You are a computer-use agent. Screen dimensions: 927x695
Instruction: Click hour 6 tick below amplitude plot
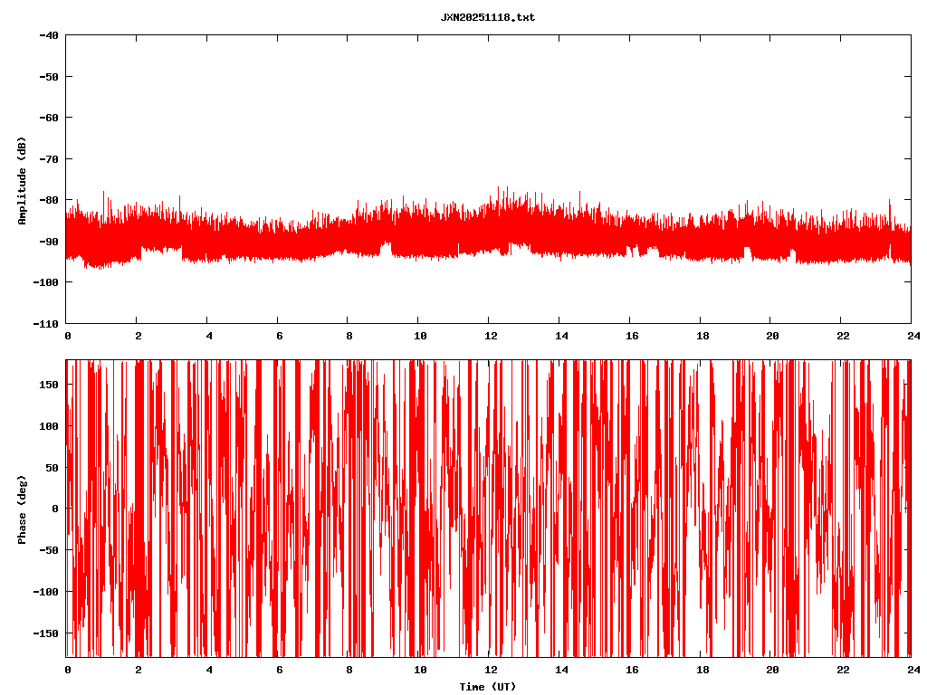[279, 336]
